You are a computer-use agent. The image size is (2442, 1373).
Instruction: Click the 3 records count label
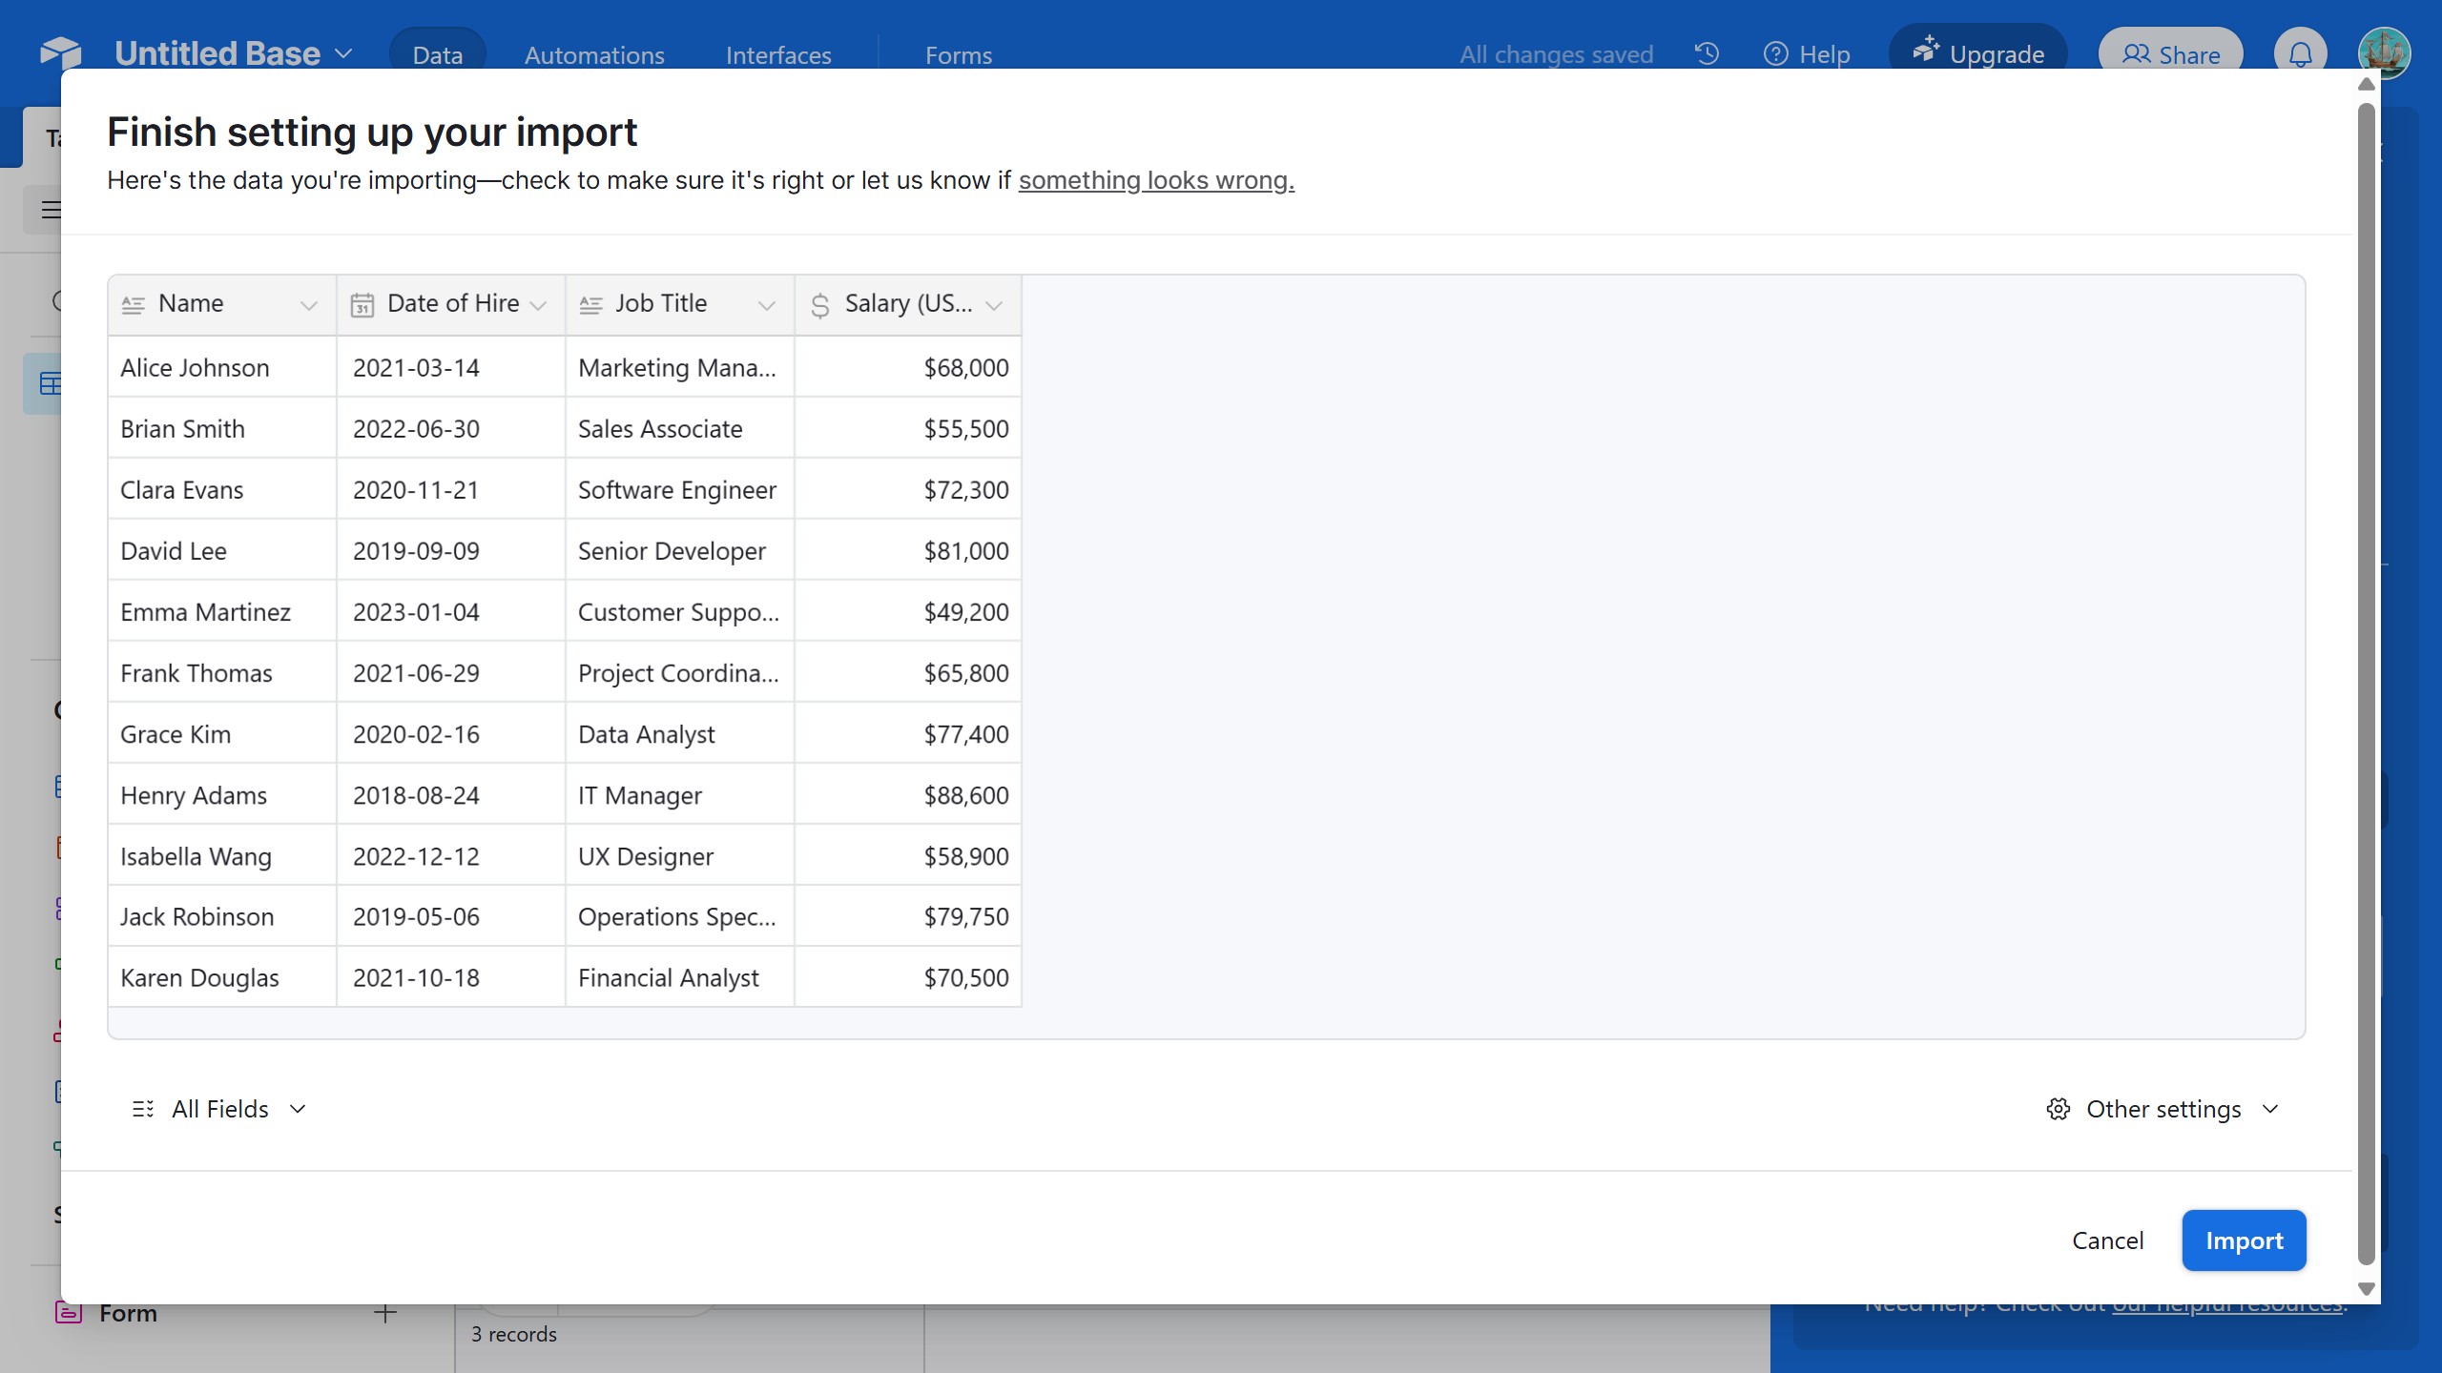514,1334
